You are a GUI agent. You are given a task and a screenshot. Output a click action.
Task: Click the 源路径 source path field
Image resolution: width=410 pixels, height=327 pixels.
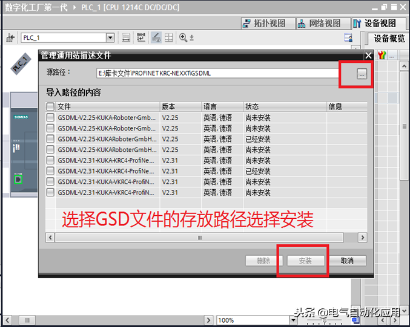click(x=217, y=73)
